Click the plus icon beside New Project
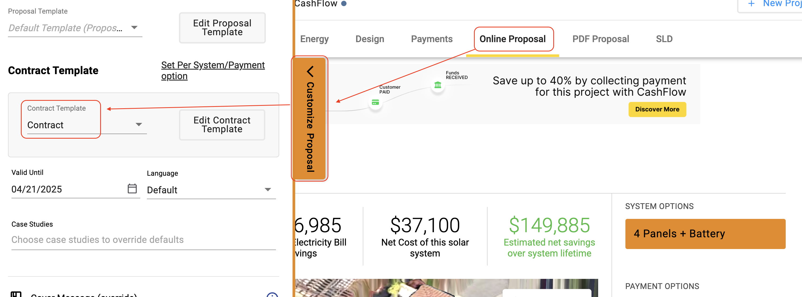The width and height of the screenshot is (802, 297). pyautogui.click(x=751, y=4)
